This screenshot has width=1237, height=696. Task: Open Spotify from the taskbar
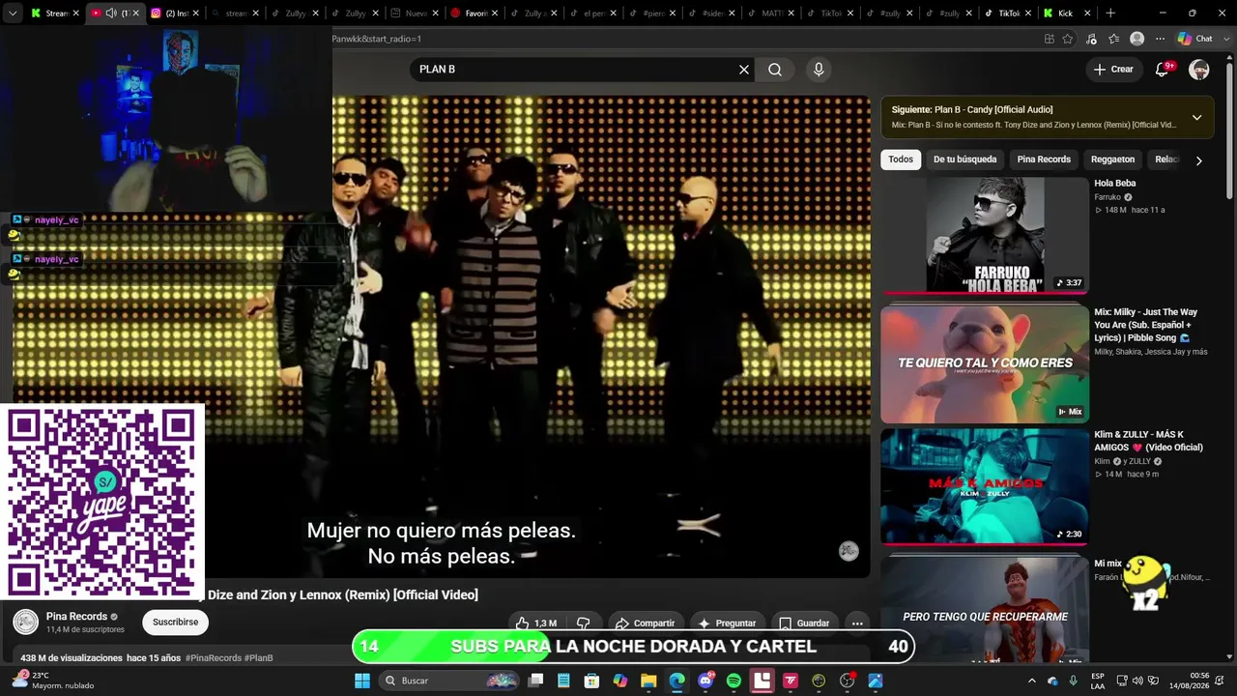tap(734, 681)
